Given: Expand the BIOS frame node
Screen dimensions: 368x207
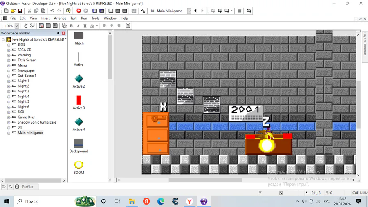Looking at the screenshot, I should tap(9, 45).
